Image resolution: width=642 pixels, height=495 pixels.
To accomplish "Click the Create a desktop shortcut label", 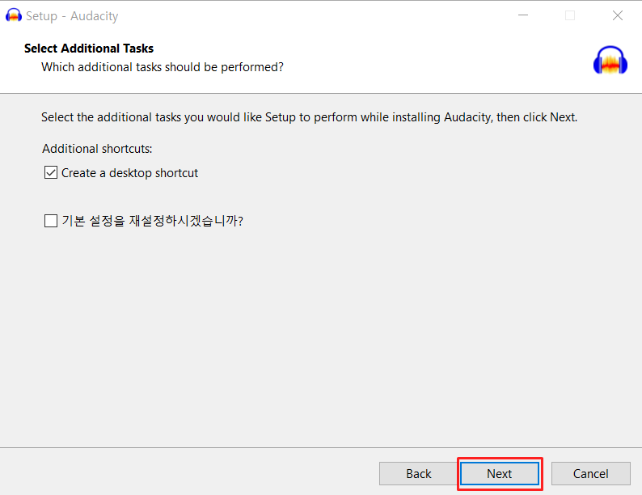I will (x=130, y=173).
